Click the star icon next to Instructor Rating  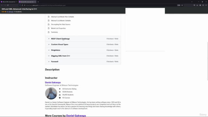tap(60, 89)
